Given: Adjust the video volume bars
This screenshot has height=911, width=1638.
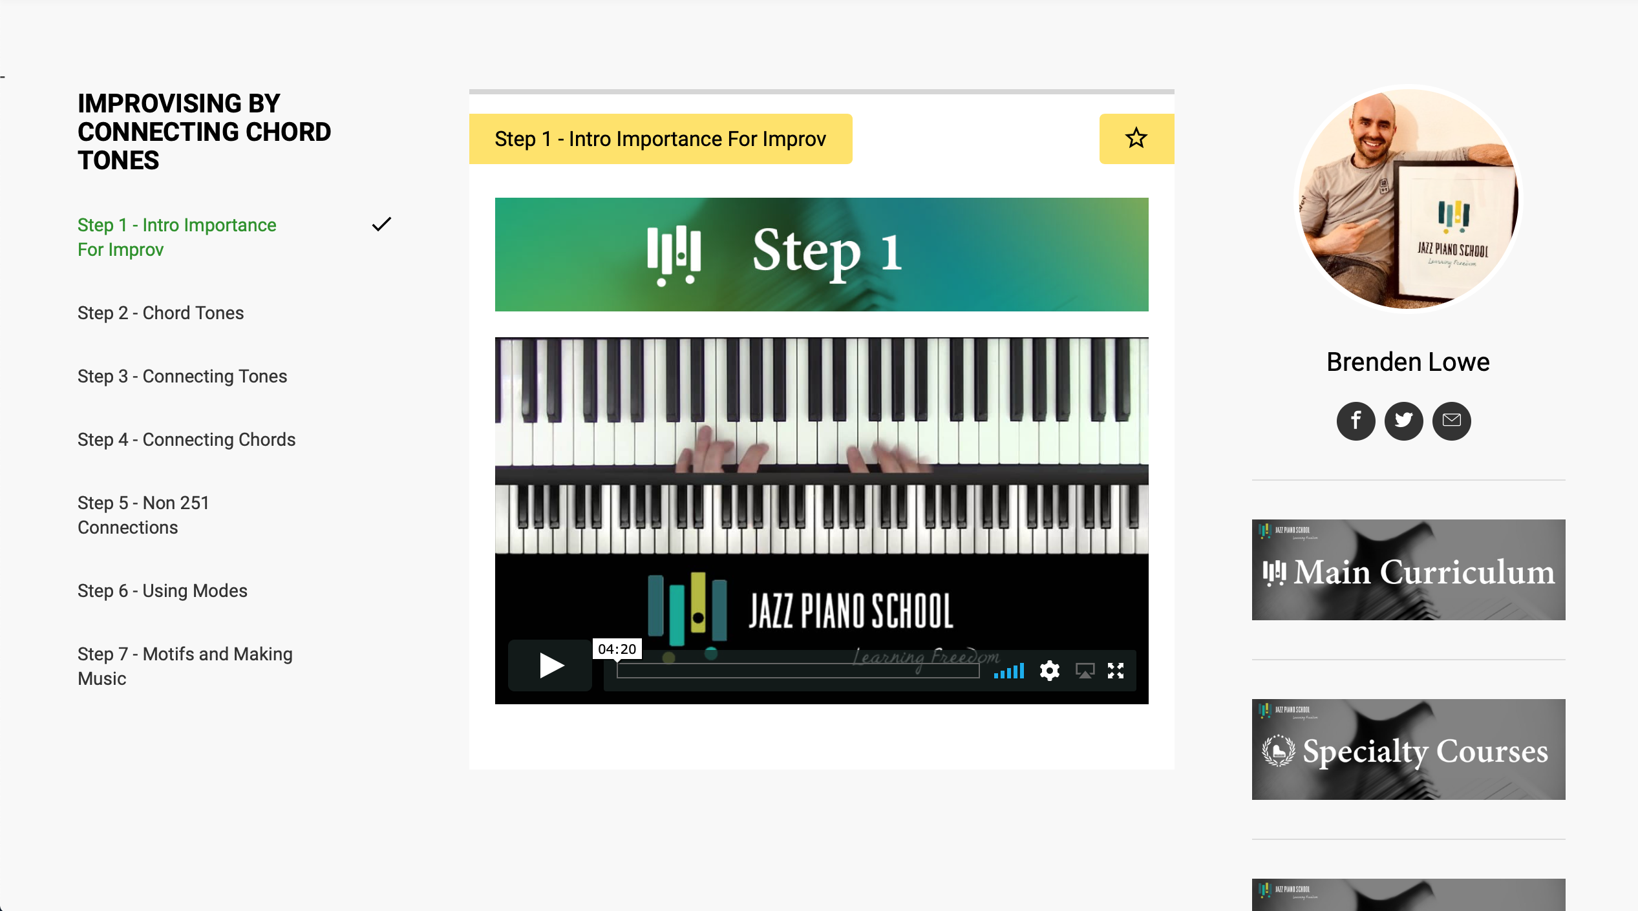Looking at the screenshot, I should [1009, 671].
